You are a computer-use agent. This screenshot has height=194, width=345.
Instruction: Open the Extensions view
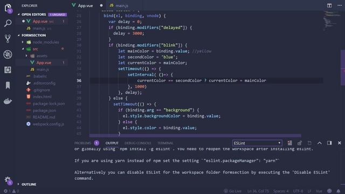click(8, 70)
